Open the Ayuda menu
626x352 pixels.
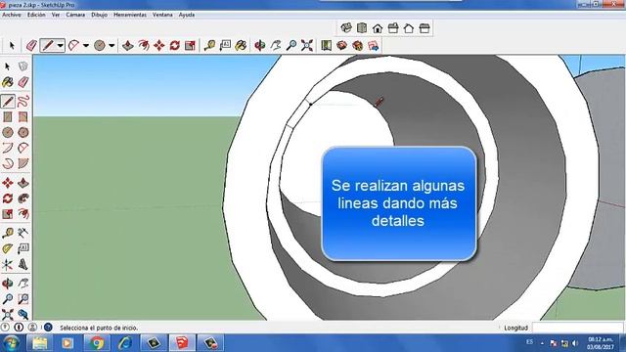(187, 15)
